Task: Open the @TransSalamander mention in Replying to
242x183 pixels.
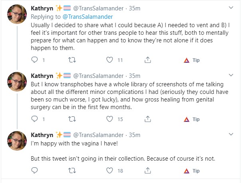Action: (x=87, y=17)
